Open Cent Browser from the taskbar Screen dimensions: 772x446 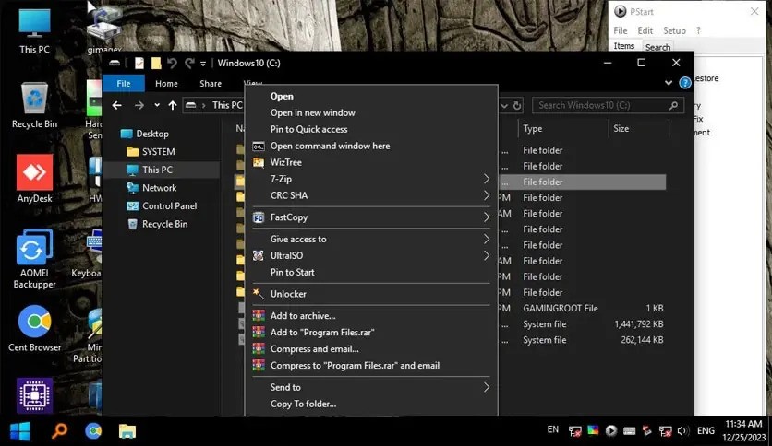pos(93,430)
